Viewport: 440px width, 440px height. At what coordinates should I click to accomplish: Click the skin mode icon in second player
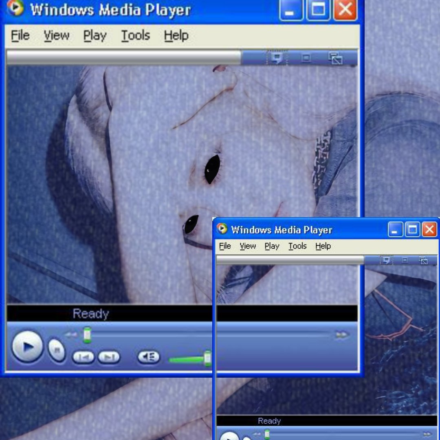coord(424,260)
